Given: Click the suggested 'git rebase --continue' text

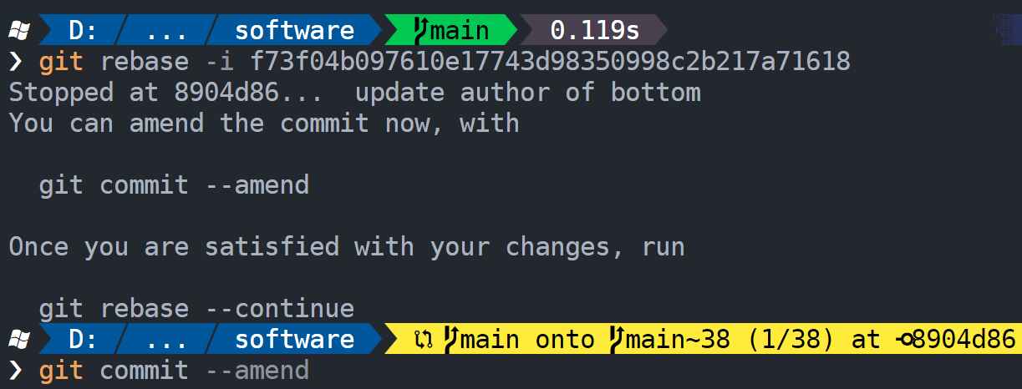Looking at the screenshot, I should click(196, 309).
